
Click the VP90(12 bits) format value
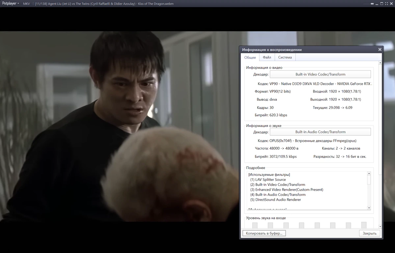pyautogui.click(x=280, y=91)
